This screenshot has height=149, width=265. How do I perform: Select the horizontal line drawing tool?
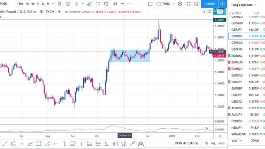pyautogui.click(x=22, y=144)
